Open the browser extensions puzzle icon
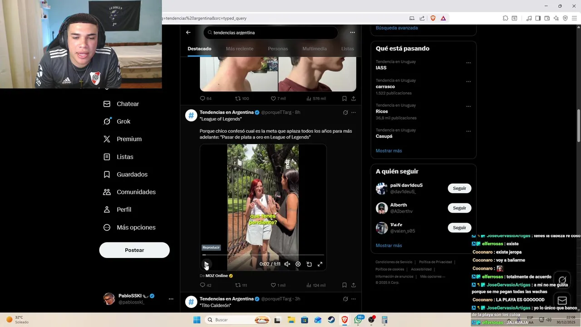The image size is (581, 327). 505,18
